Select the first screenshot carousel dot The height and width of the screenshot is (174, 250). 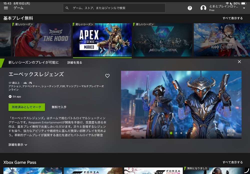(171, 133)
